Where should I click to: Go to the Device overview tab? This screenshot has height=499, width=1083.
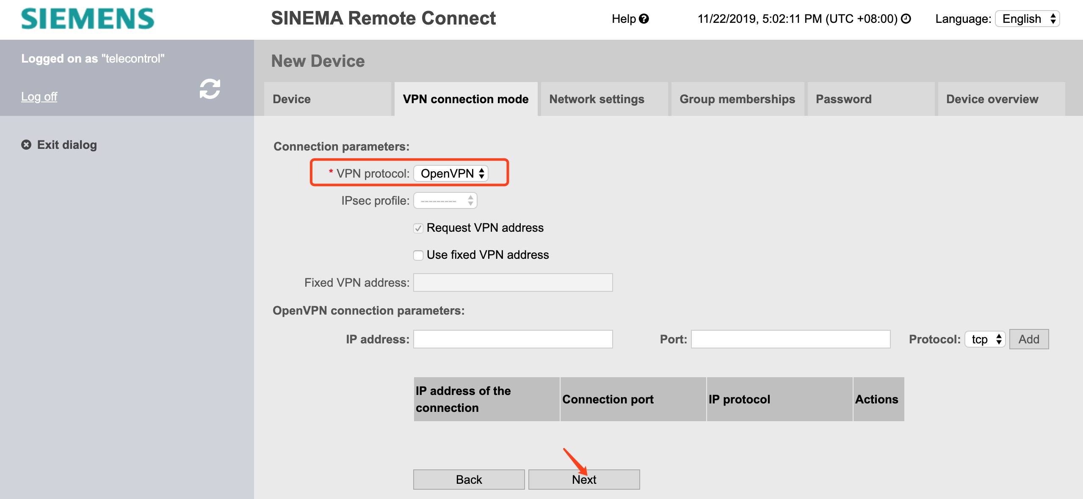click(x=992, y=99)
